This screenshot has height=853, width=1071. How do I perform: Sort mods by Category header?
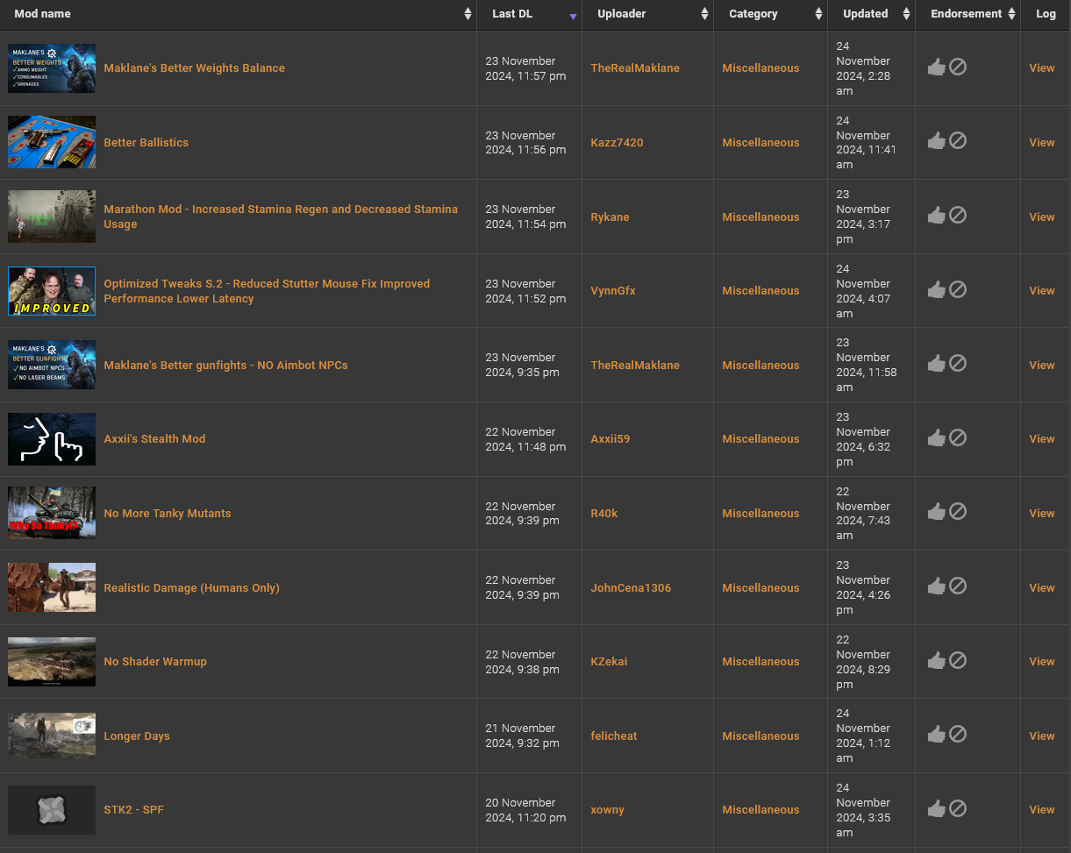753,14
